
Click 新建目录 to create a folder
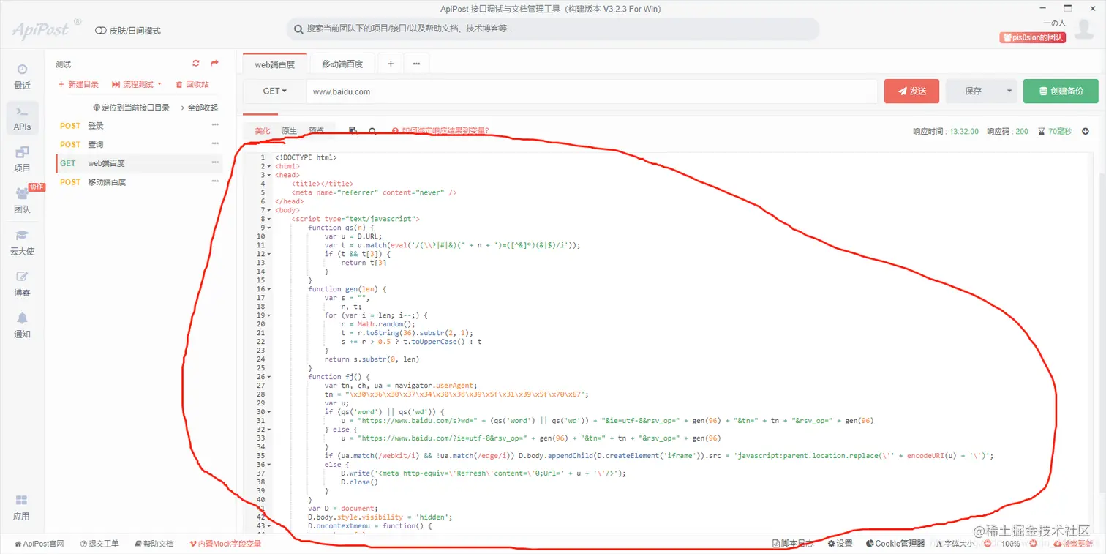(78, 84)
